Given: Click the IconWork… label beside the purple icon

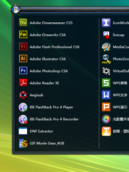Looking at the screenshot, I should click(121, 23).
